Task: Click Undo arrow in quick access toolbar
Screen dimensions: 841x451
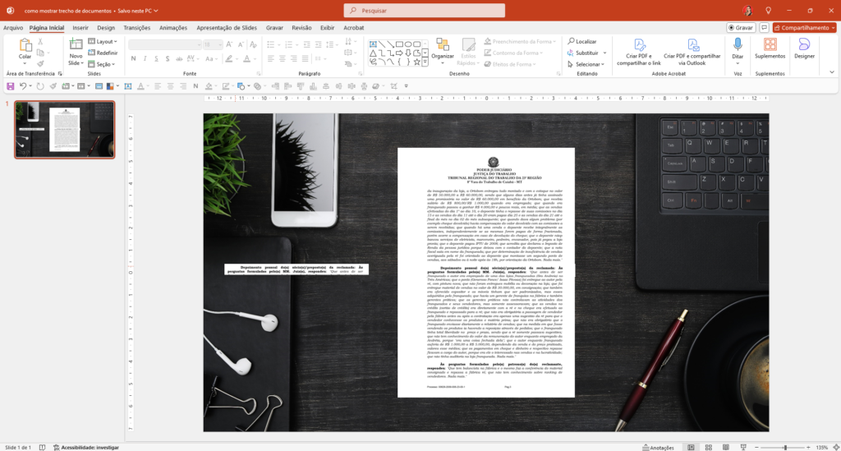Action: (24, 85)
